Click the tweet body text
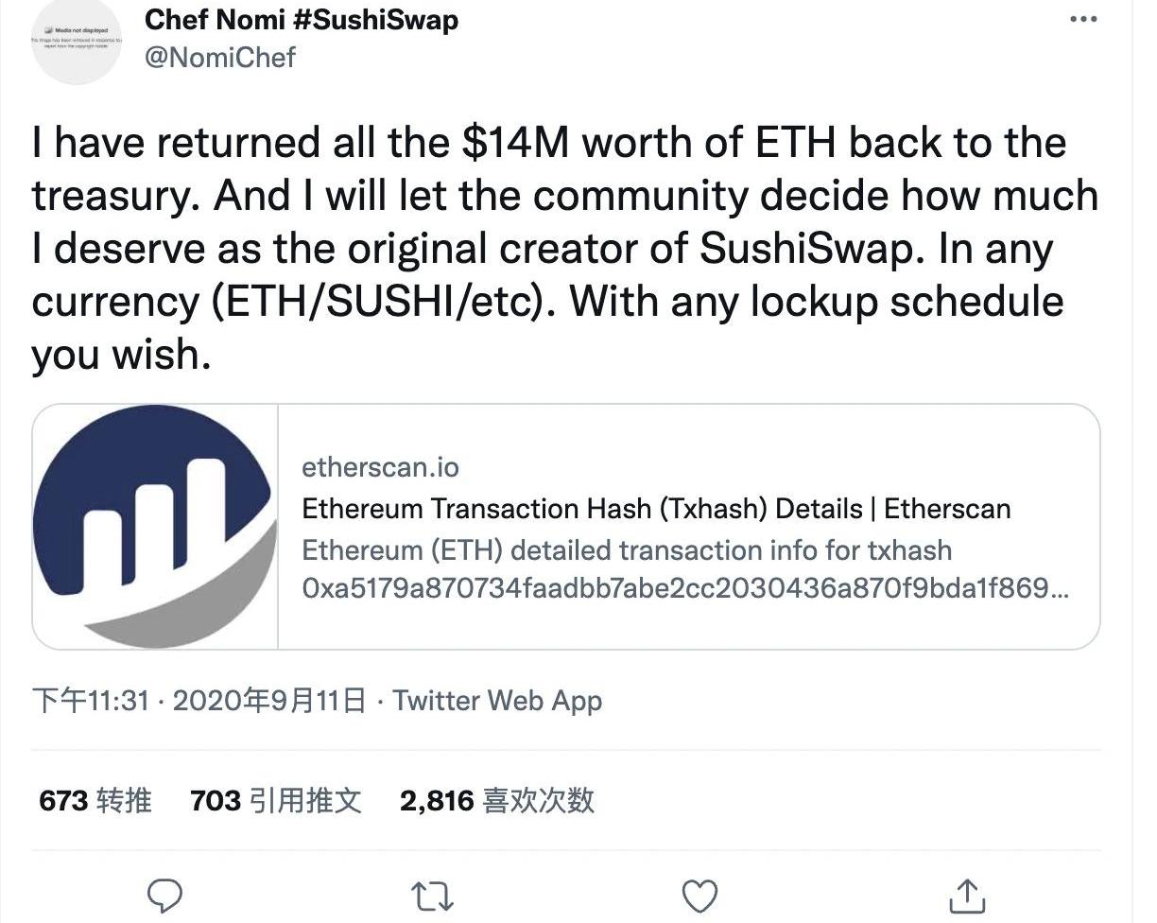This screenshot has height=923, width=1157. 564,250
